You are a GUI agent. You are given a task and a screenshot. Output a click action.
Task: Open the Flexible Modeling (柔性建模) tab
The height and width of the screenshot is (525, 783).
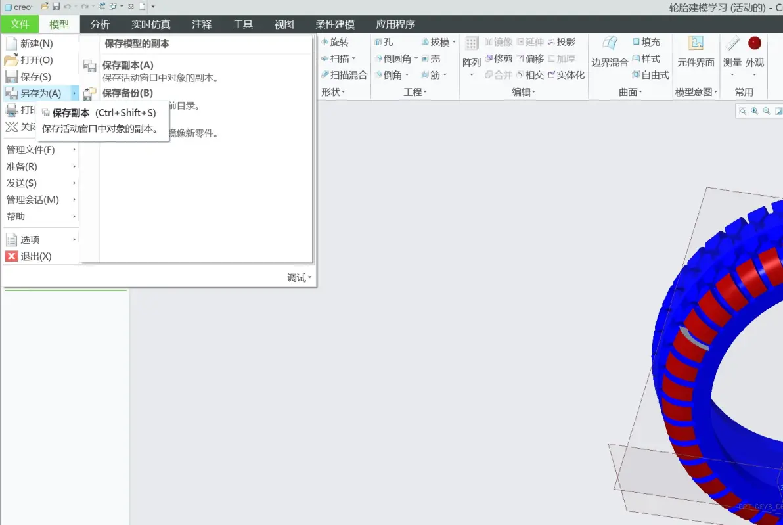[335, 24]
